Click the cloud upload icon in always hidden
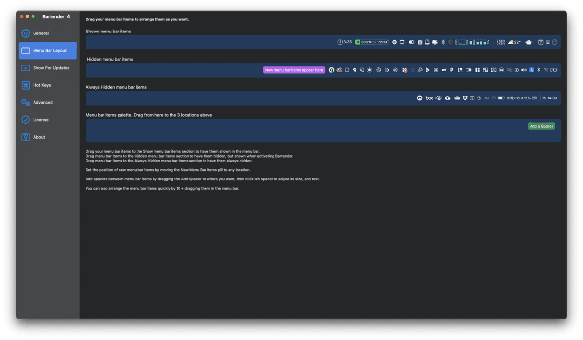Screen dimensions: 583x340 447,98
